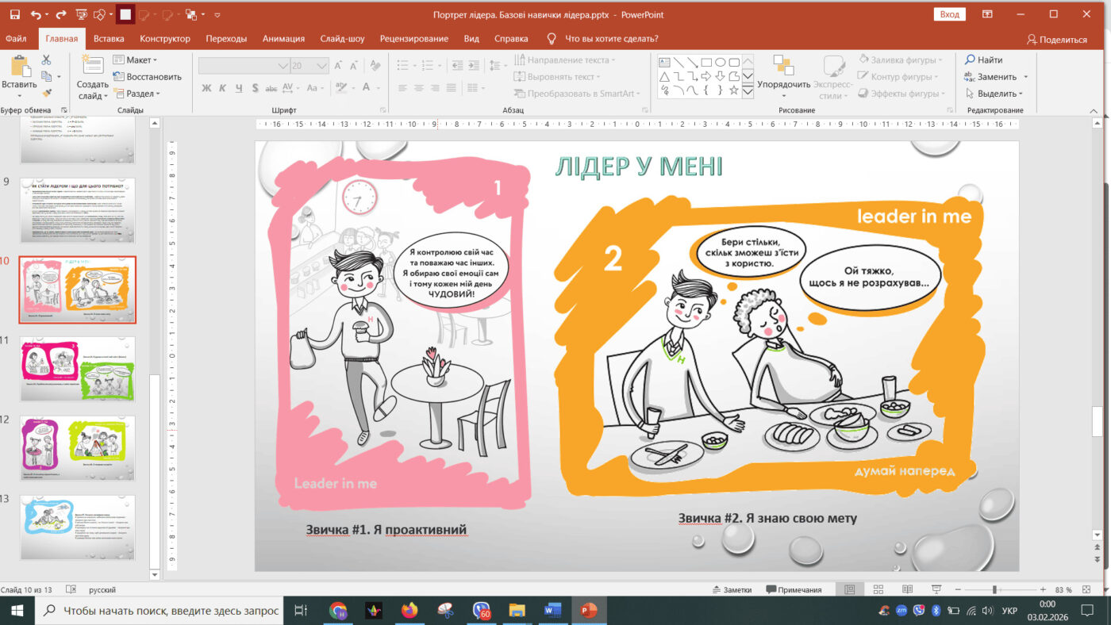Start slideshow from status bar icon
The width and height of the screenshot is (1111, 625).
click(937, 590)
